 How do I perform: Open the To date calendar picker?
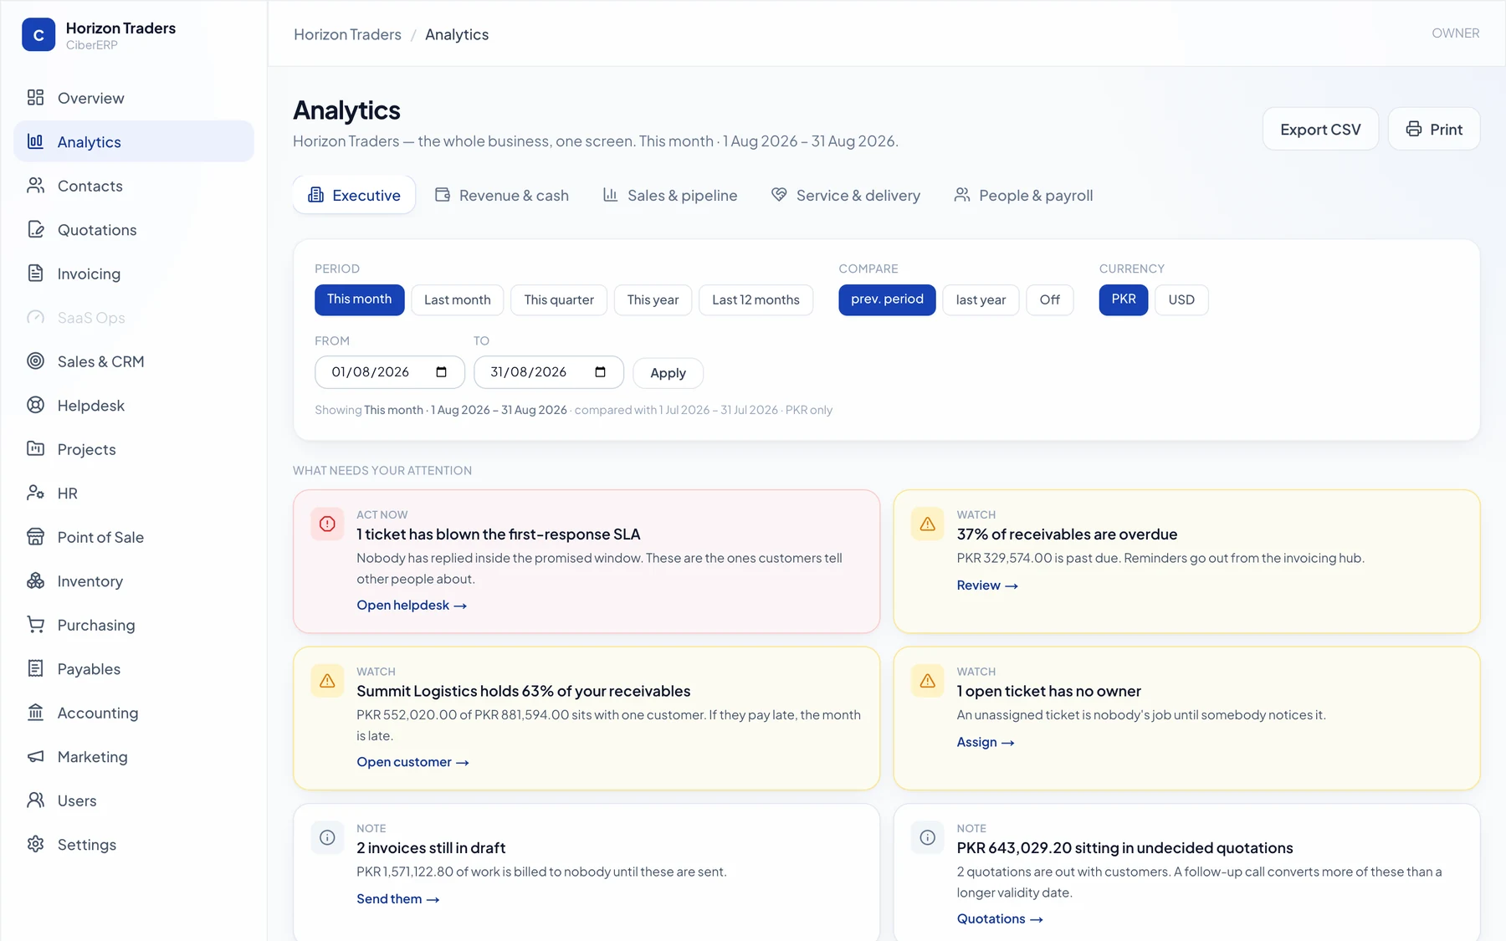pos(600,372)
